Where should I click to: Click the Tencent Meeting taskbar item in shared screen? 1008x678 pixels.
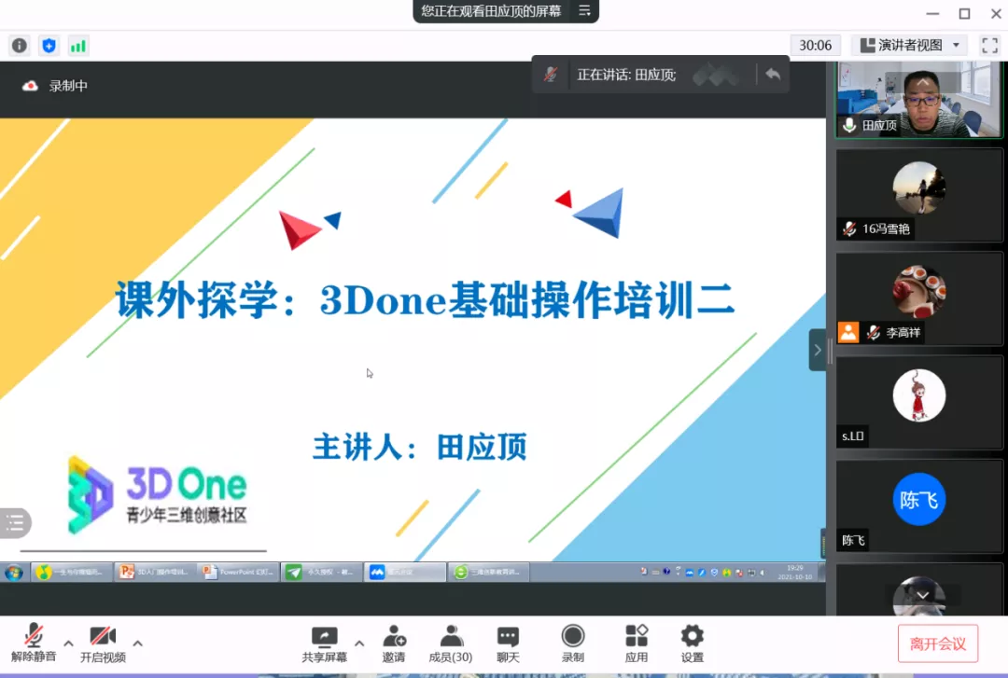(404, 572)
